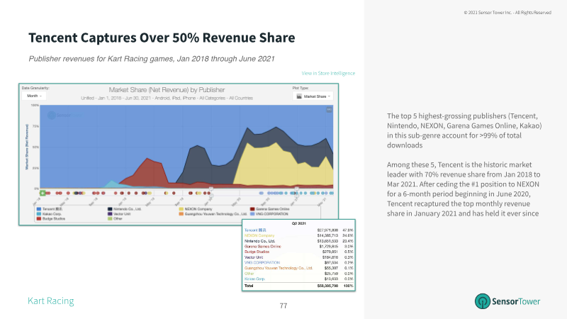Screen dimensions: 567x319
Task: Click Tencent row in Q2 2021 table
Action: [298, 230]
